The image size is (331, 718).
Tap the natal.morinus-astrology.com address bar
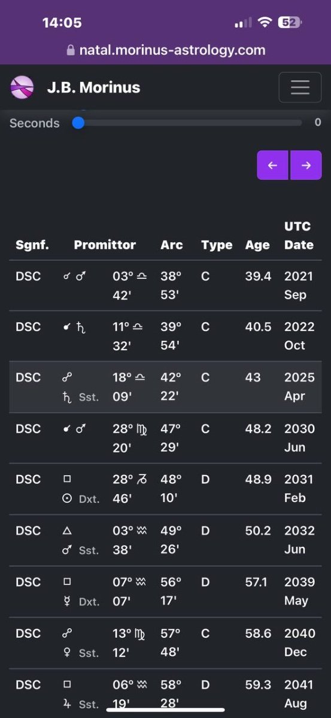point(165,50)
